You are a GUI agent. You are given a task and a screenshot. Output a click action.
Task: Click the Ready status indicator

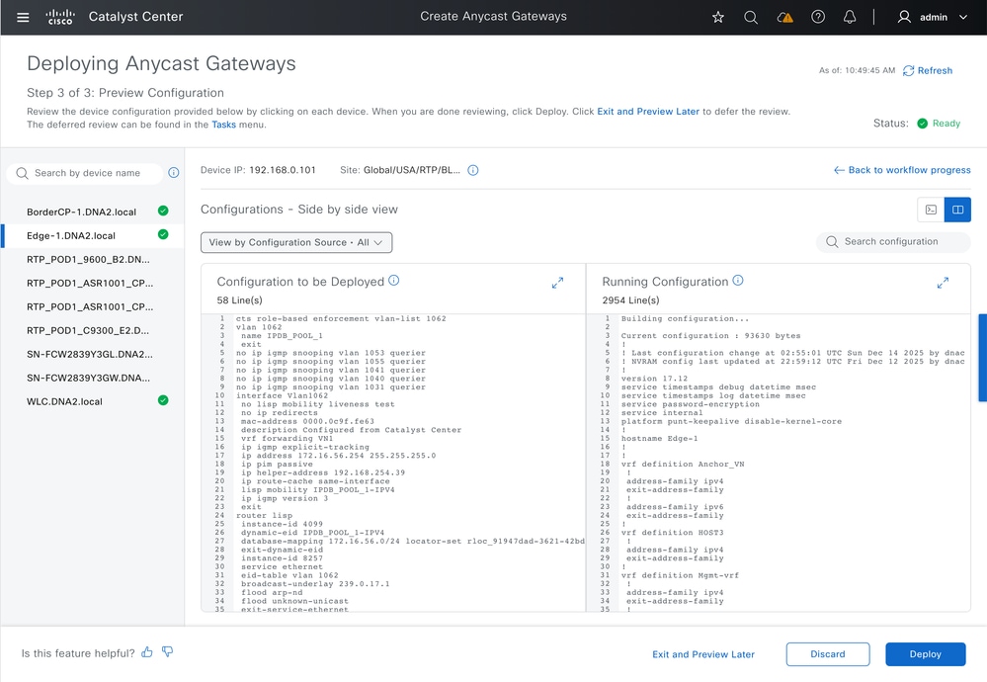click(939, 124)
